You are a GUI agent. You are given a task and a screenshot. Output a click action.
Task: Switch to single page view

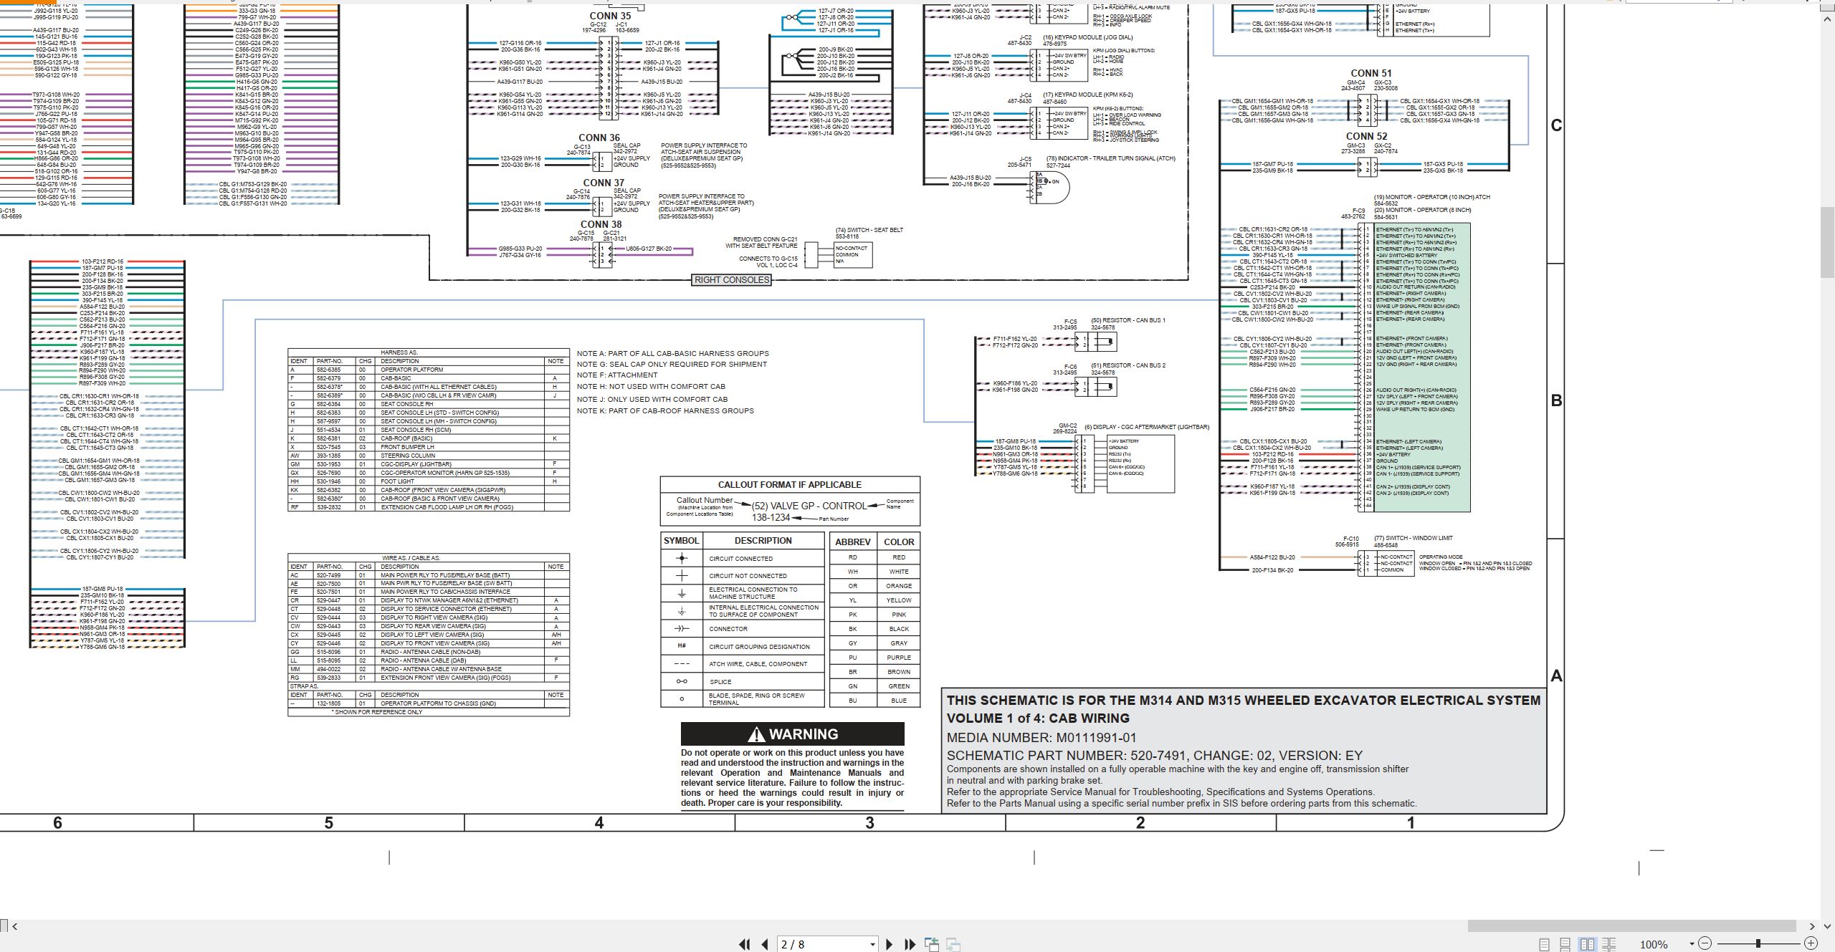1544,944
